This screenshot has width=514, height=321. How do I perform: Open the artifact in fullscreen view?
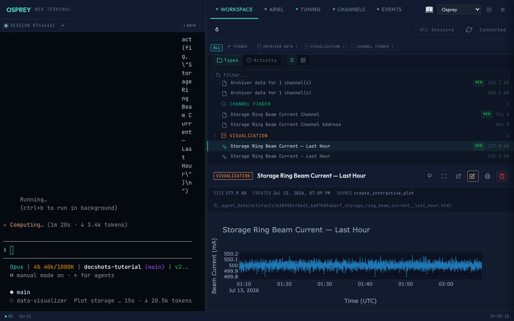click(444, 176)
